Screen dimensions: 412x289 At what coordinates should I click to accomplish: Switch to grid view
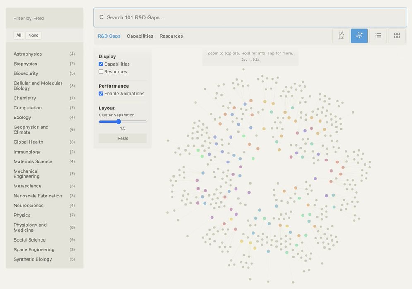tap(397, 36)
